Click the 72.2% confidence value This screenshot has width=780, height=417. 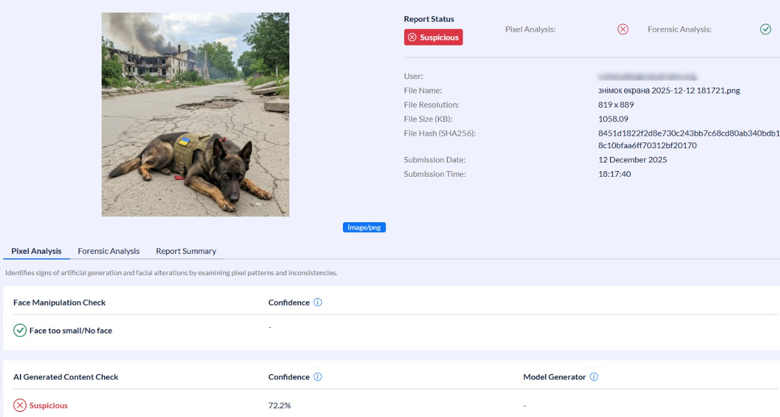pyautogui.click(x=279, y=406)
